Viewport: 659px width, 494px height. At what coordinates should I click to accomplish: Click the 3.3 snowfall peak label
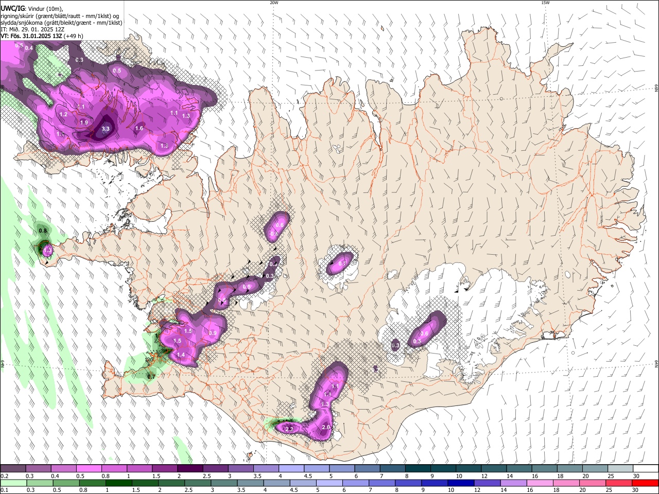(x=106, y=129)
